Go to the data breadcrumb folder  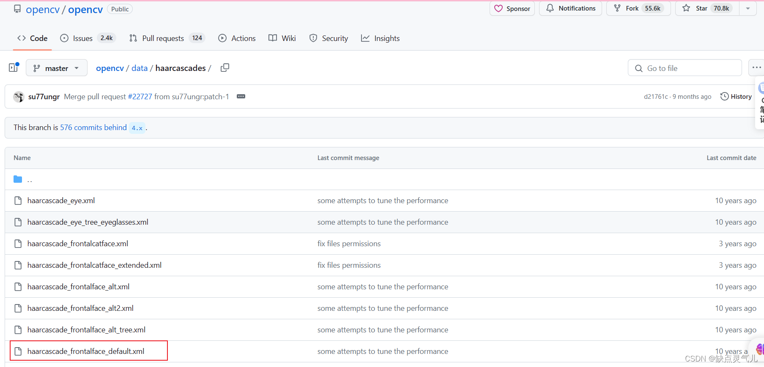(140, 68)
